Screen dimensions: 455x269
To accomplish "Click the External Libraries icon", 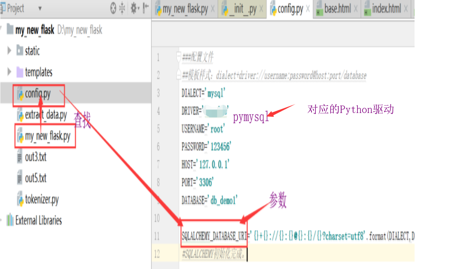I will tap(10, 220).
